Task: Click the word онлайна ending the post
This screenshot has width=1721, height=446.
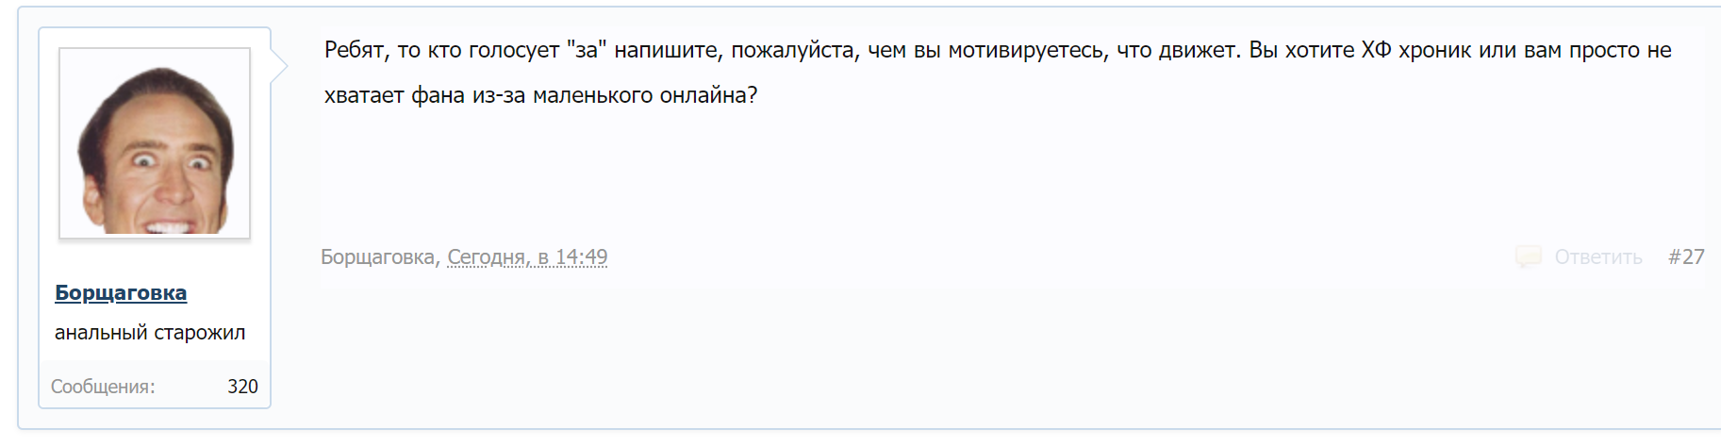Action: coord(707,95)
